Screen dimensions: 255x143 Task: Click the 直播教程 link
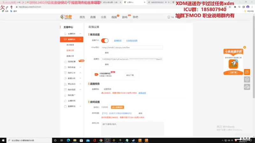pos(118,41)
